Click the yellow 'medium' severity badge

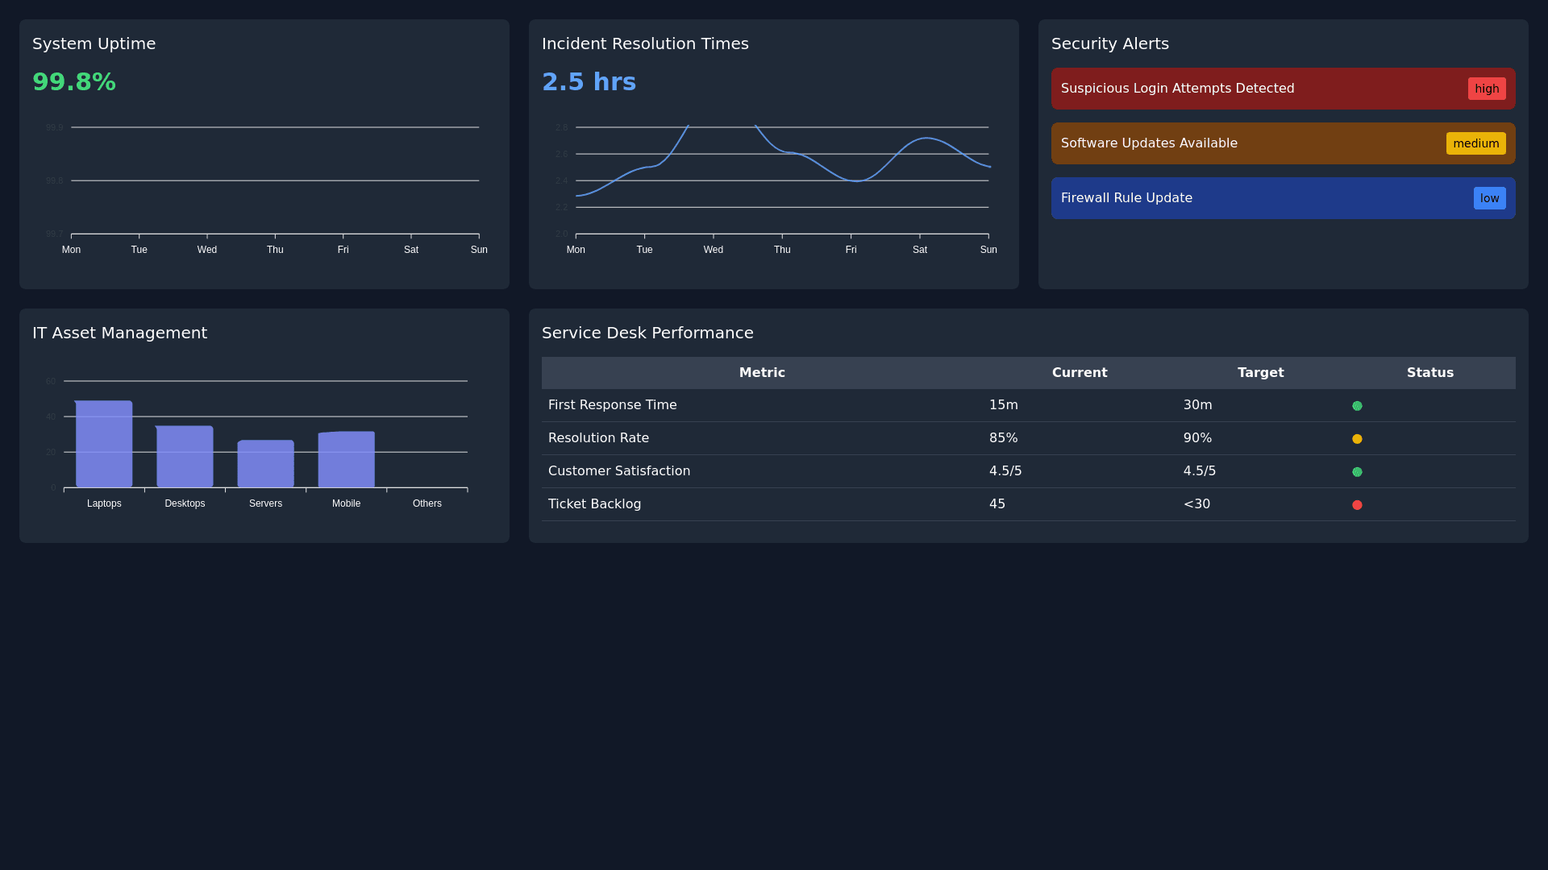1475,143
